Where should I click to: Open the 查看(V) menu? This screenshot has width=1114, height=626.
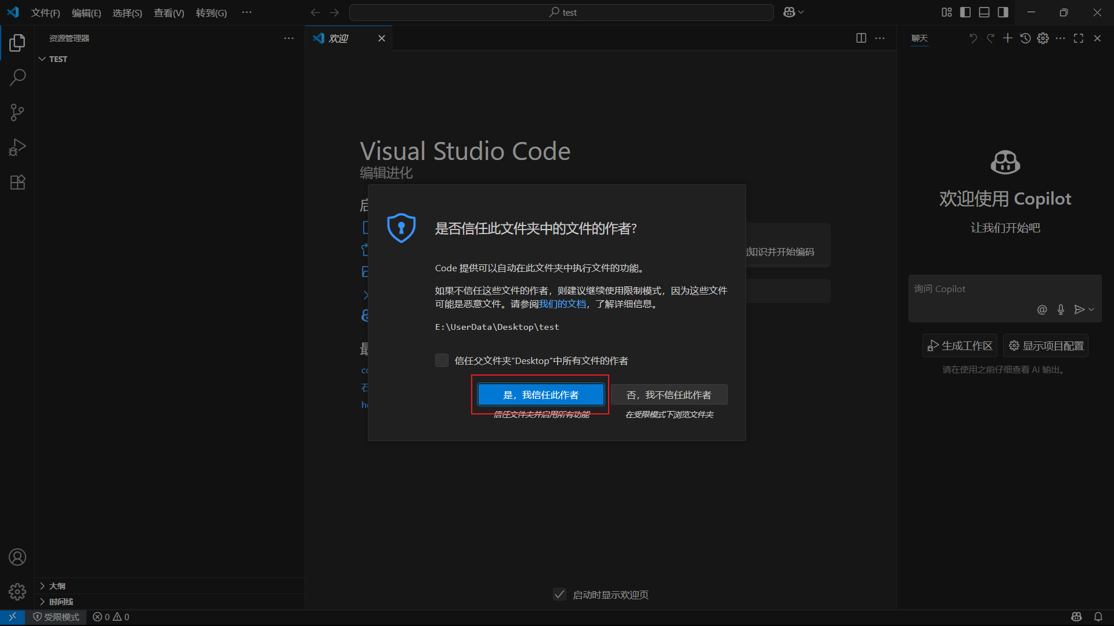coord(169,13)
